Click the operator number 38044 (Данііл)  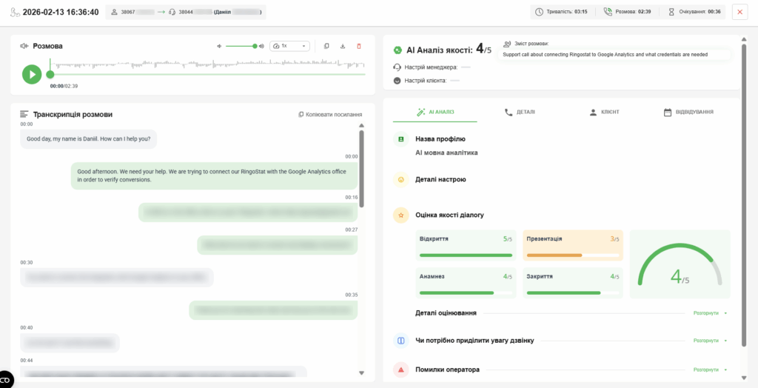click(x=217, y=12)
